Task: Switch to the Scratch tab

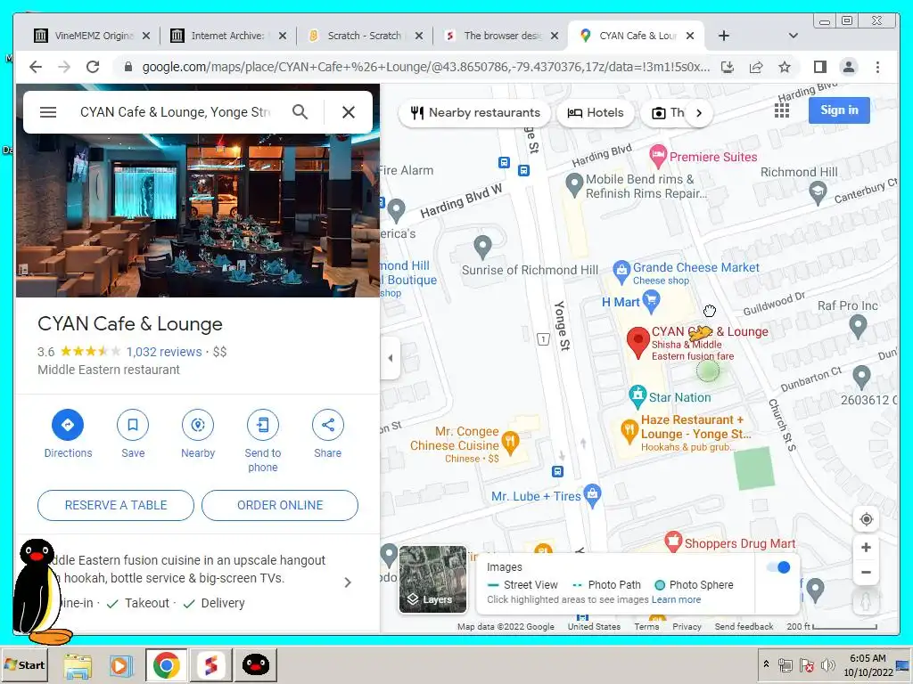Action: tap(365, 36)
